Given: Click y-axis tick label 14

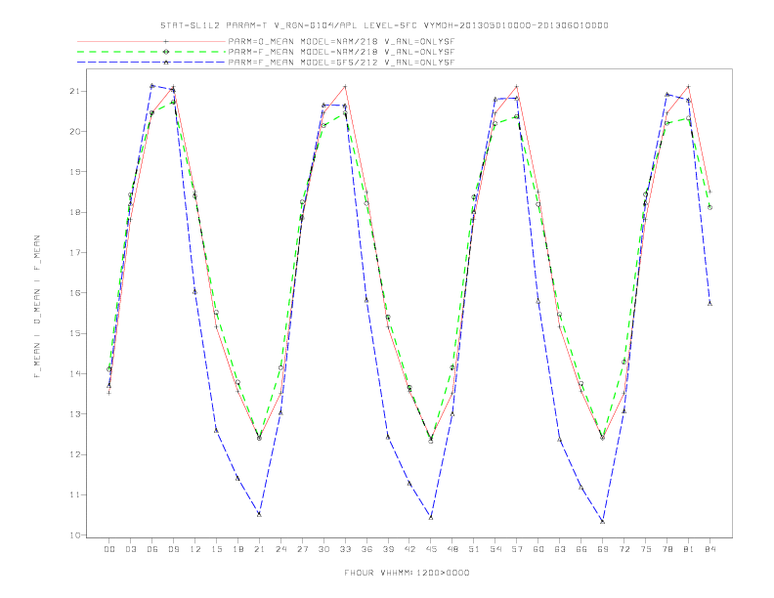Looking at the screenshot, I should point(75,374).
